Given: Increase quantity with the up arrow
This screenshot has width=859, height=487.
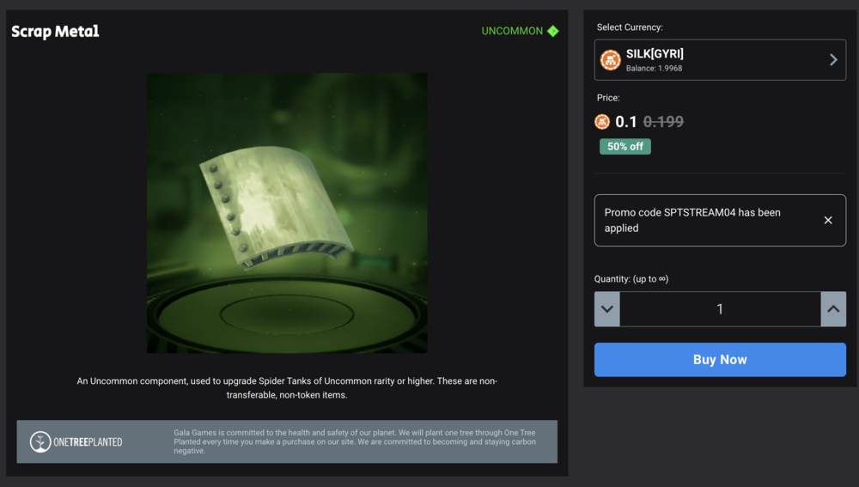Looking at the screenshot, I should (833, 309).
